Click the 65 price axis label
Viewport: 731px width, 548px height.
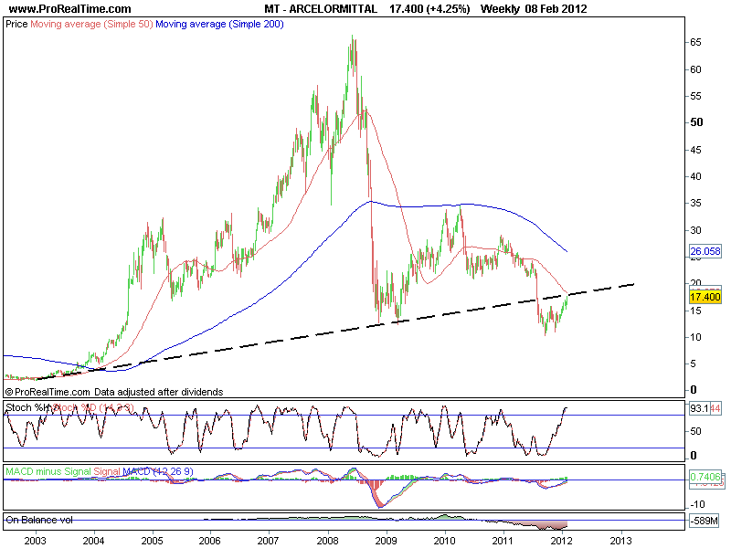point(695,42)
